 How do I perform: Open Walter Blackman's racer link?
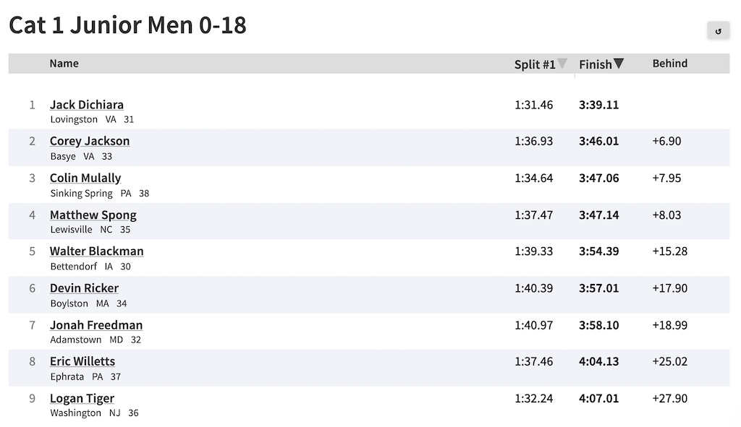pyautogui.click(x=96, y=251)
